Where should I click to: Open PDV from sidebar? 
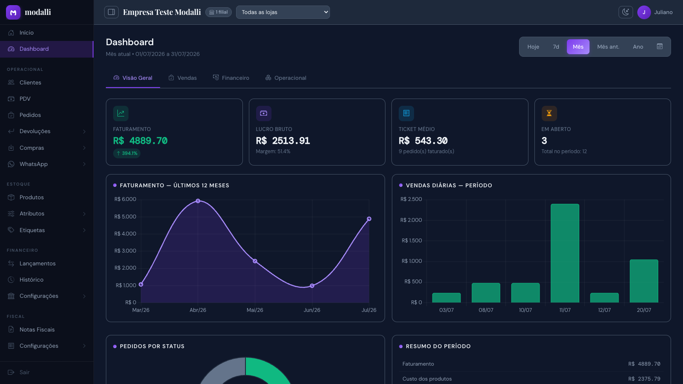point(47,99)
